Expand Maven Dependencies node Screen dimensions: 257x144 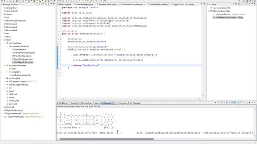pyautogui.click(x=4, y=85)
